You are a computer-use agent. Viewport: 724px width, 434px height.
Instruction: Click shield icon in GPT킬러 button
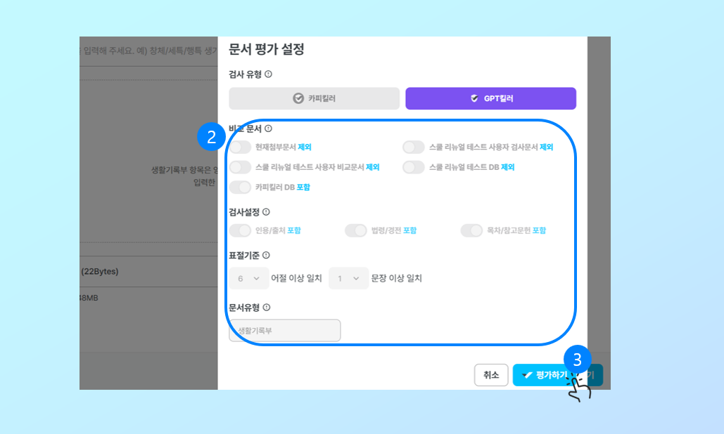click(x=474, y=98)
